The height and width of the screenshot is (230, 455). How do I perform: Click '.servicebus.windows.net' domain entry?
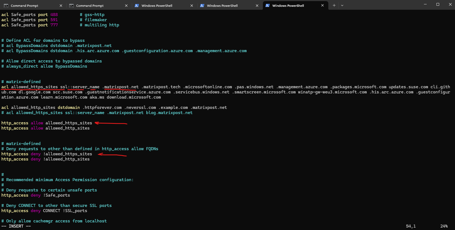pos(201,92)
